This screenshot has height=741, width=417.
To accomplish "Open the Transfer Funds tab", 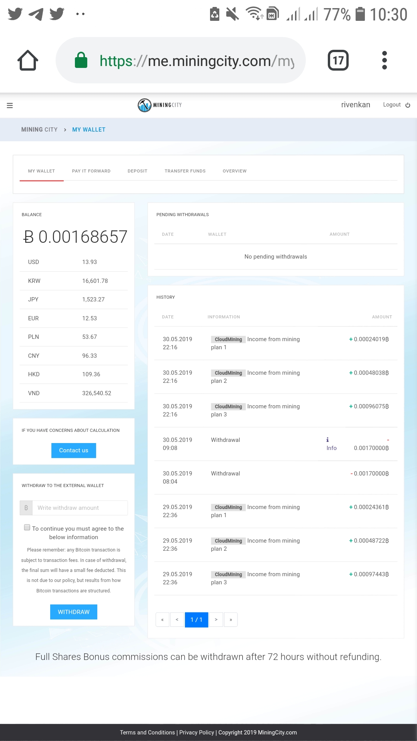I will (185, 171).
